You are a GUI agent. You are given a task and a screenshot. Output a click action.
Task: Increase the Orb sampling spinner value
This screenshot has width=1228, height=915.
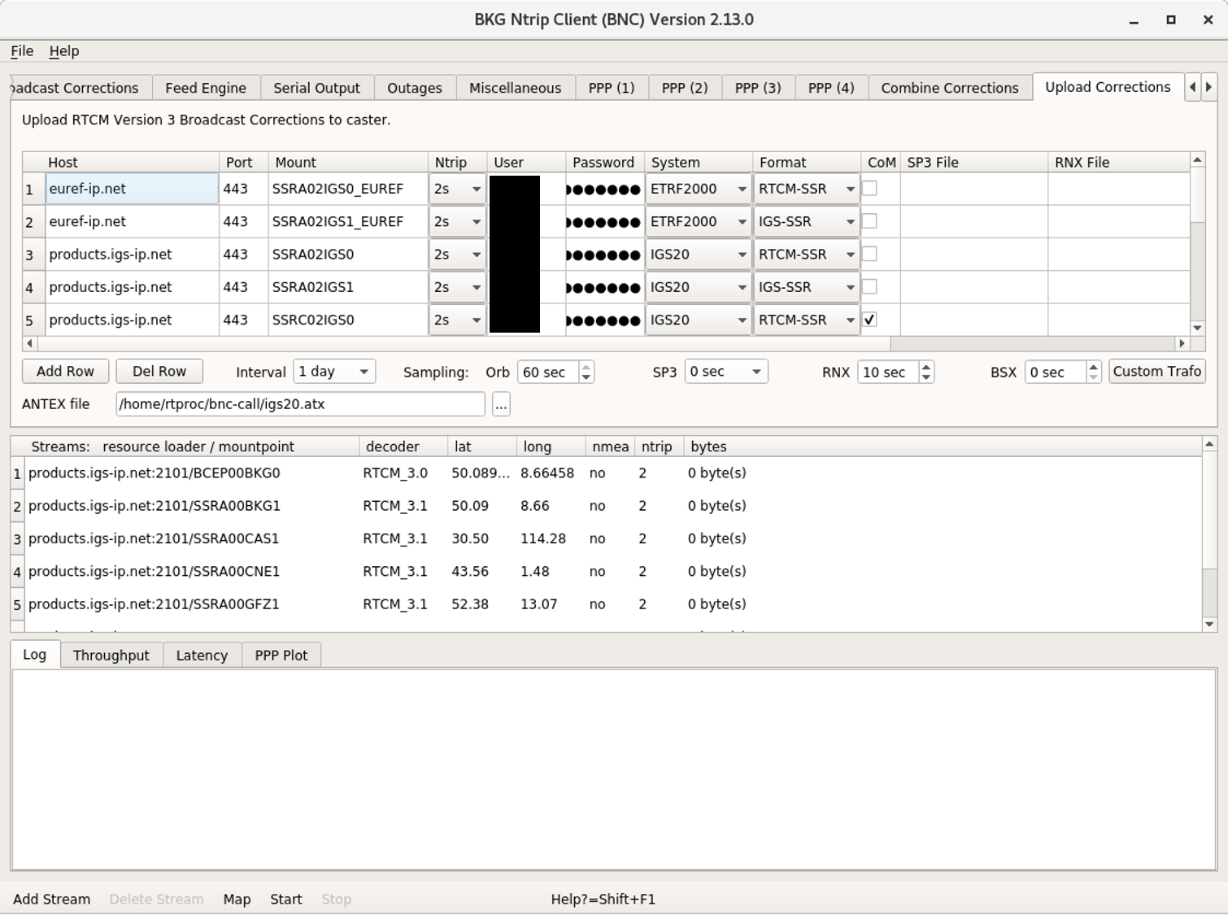click(586, 367)
